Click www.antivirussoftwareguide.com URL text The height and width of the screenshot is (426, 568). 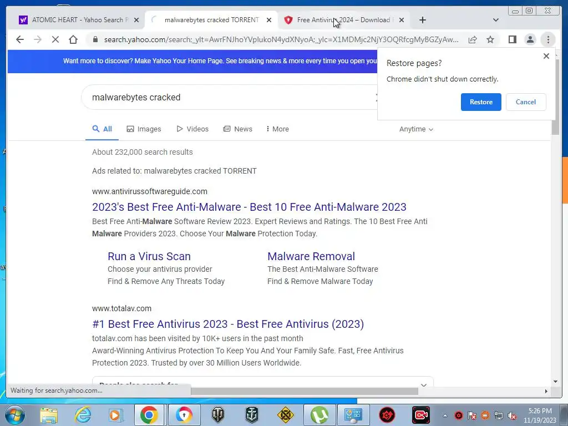(x=150, y=191)
